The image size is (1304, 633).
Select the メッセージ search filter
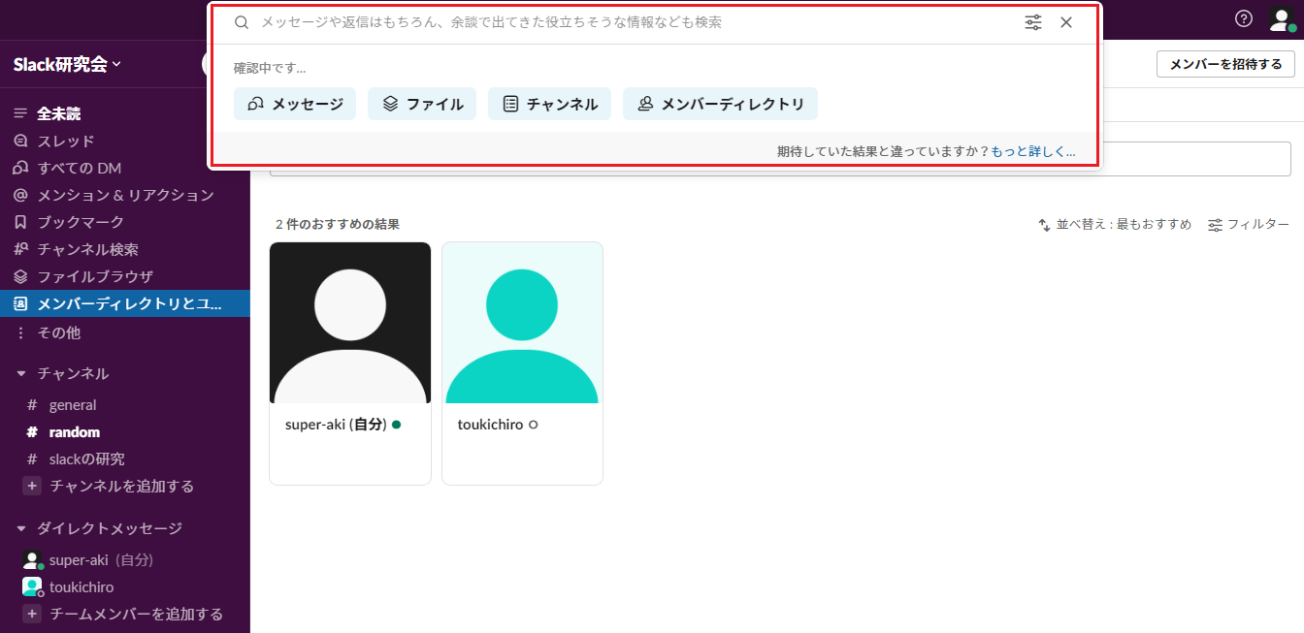coord(295,104)
